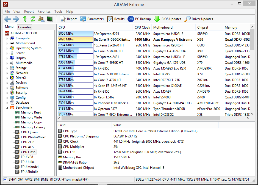Viewport: 258px width, 185px height.
Task: Click the horizontal scrollbar of results list
Action: click(140, 118)
